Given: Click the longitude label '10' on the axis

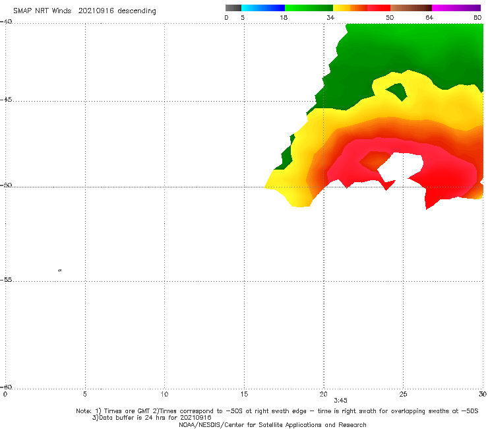Looking at the screenshot, I should (164, 394).
